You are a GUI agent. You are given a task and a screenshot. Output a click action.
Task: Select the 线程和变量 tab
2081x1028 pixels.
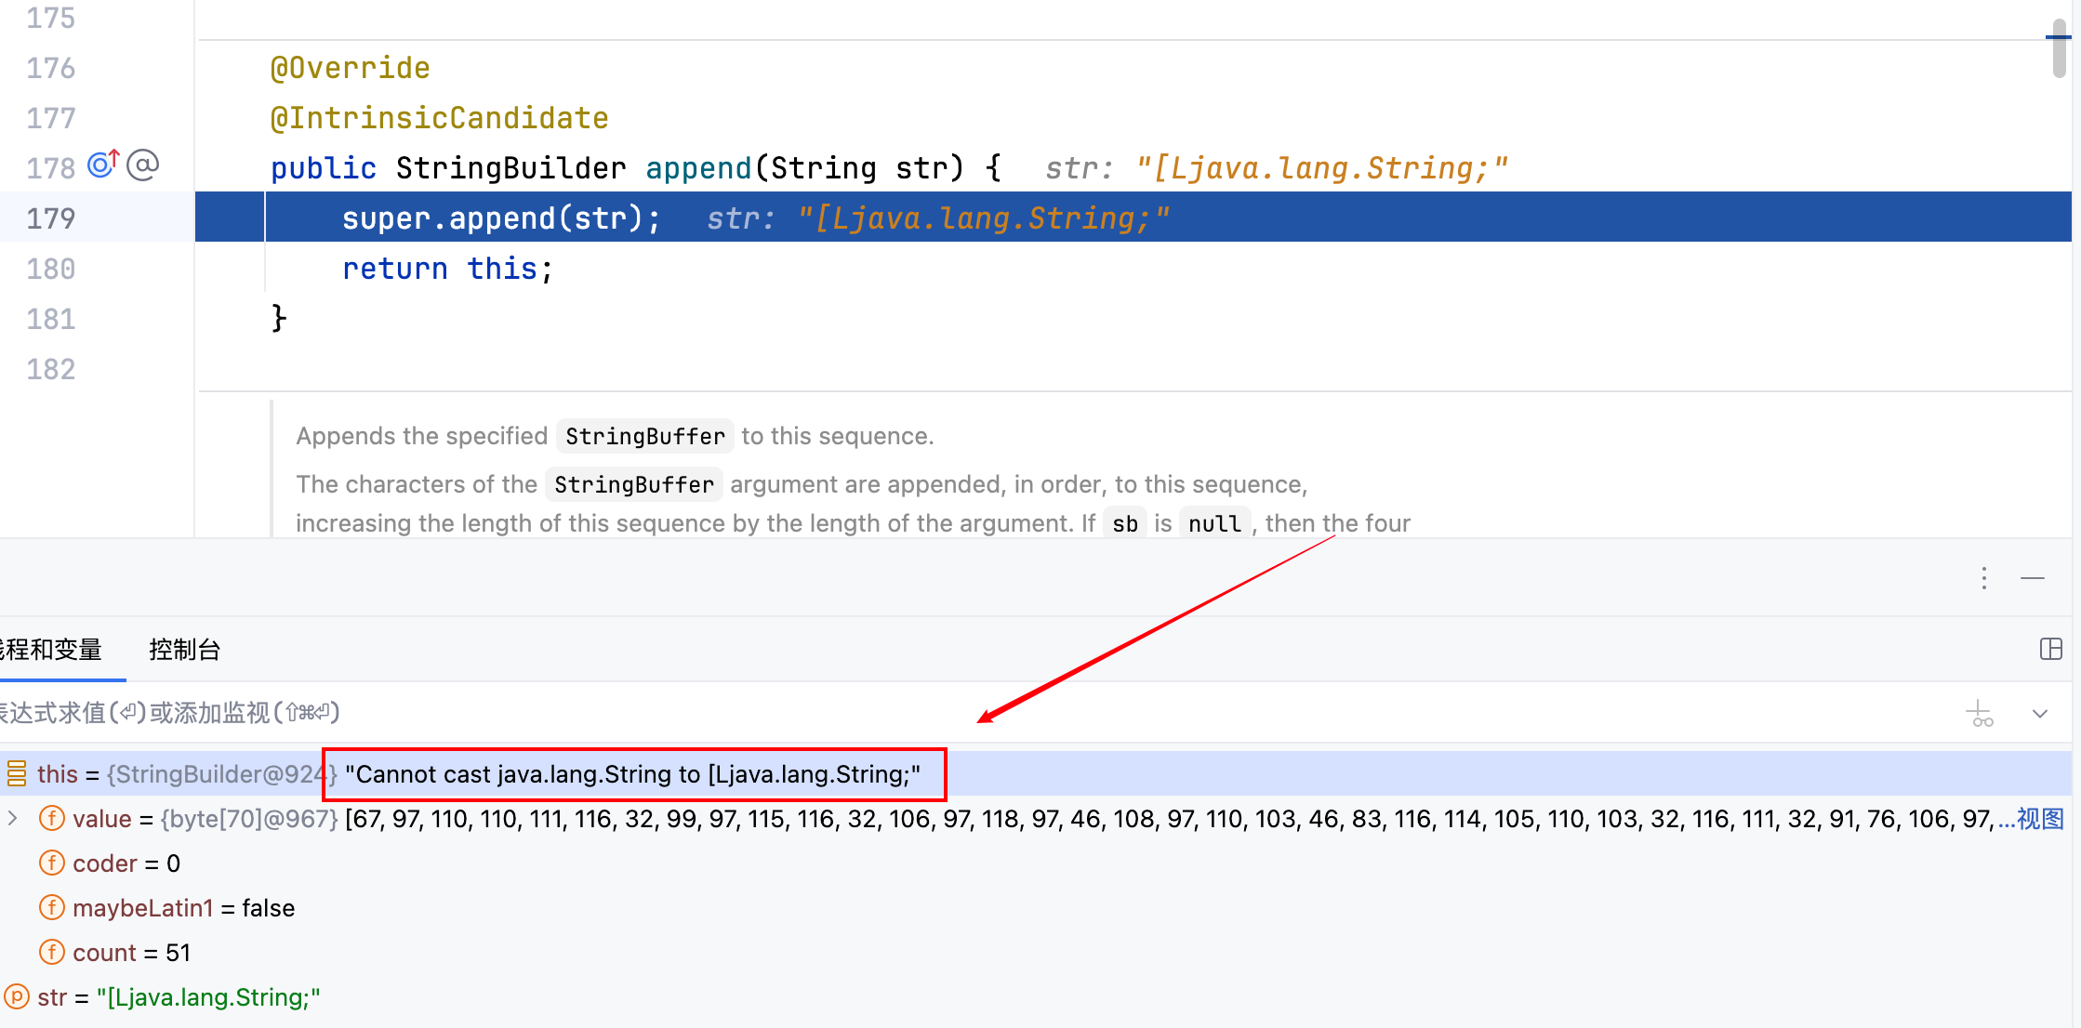(51, 650)
